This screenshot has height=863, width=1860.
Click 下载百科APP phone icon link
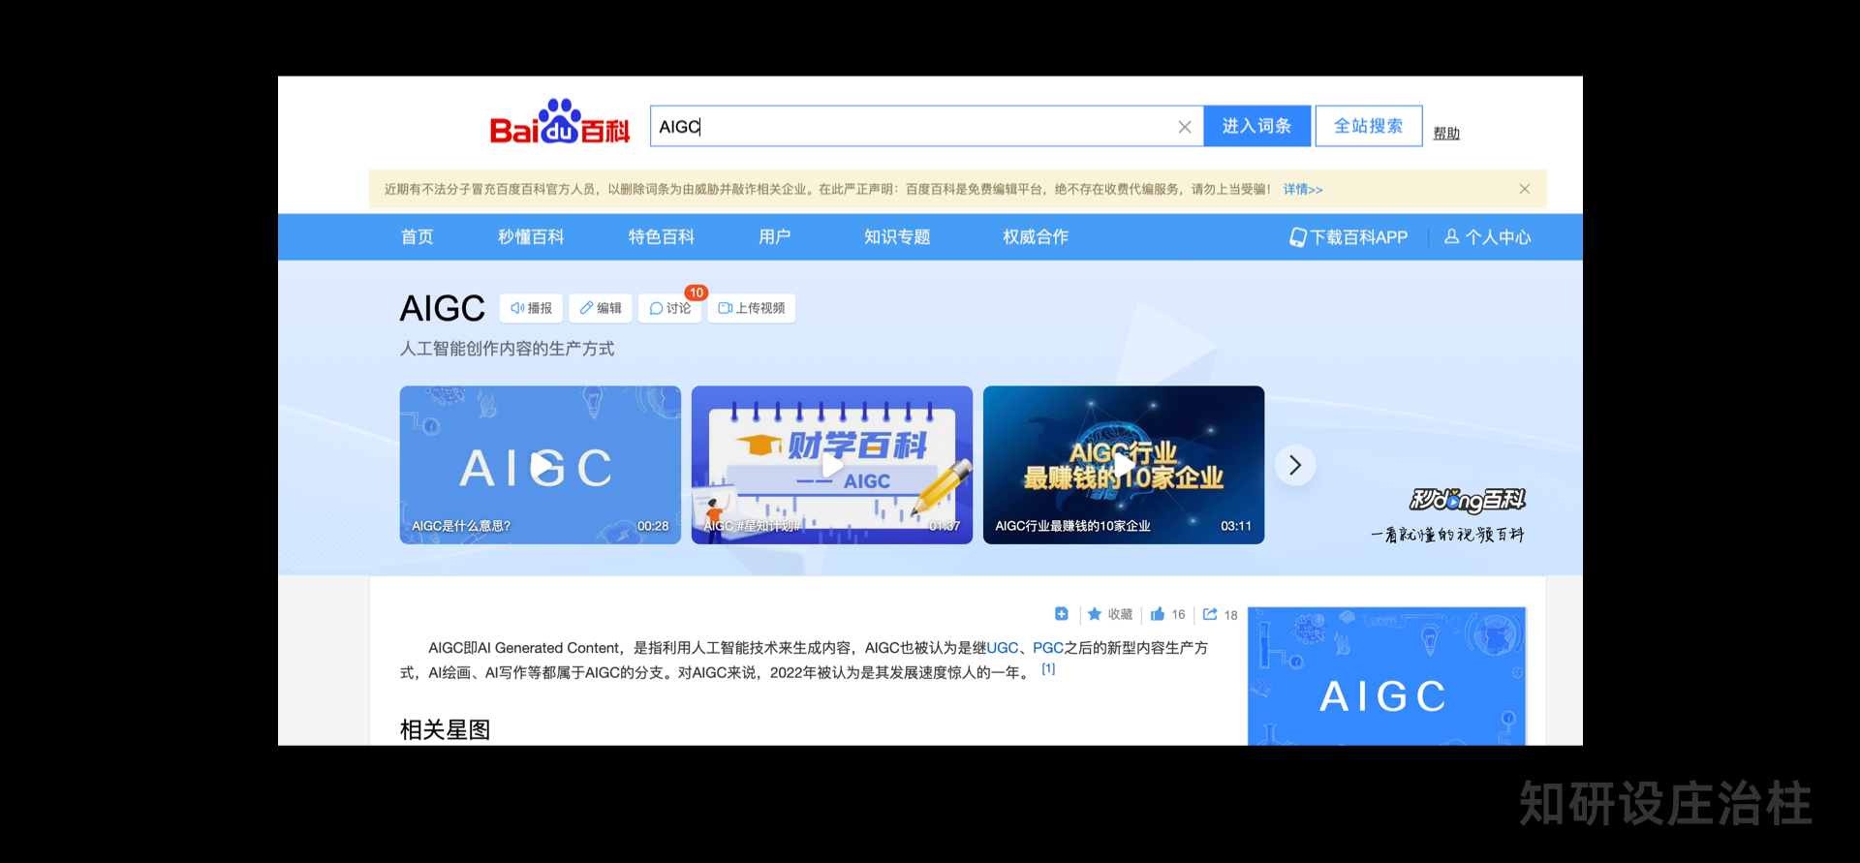coord(1348,237)
